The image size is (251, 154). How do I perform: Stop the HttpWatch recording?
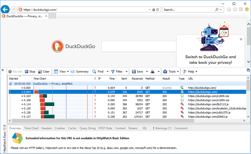click(30, 72)
